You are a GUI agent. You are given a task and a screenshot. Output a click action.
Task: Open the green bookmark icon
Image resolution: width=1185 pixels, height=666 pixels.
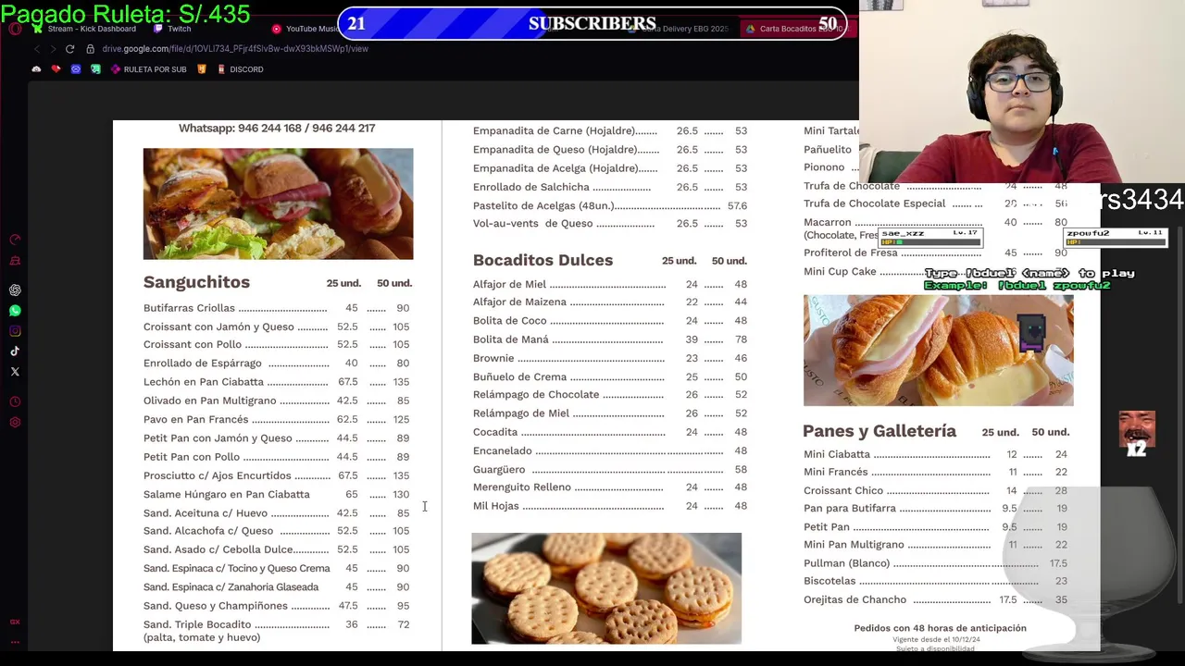[x=95, y=69]
